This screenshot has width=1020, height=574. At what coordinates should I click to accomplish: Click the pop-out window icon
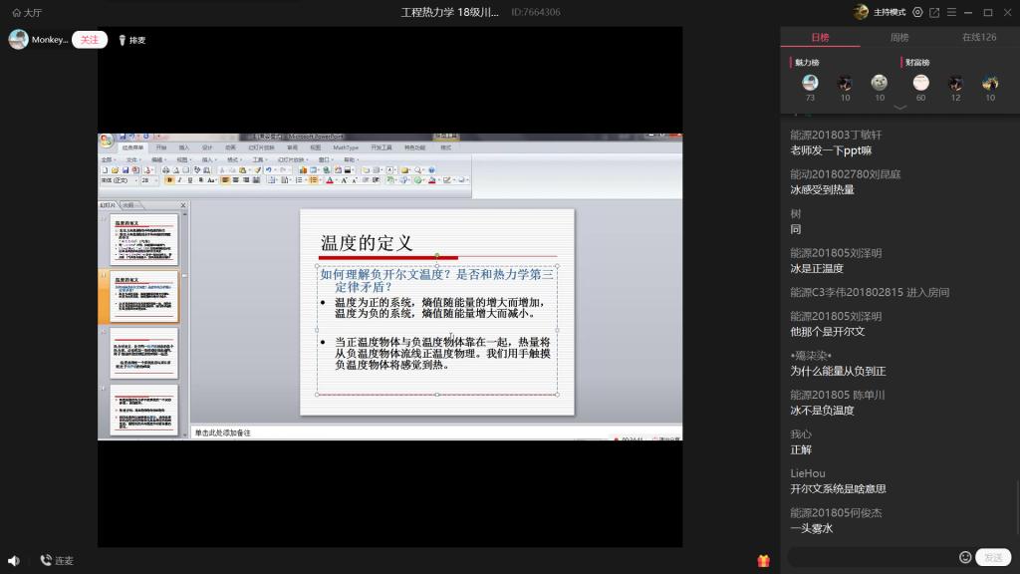click(933, 12)
